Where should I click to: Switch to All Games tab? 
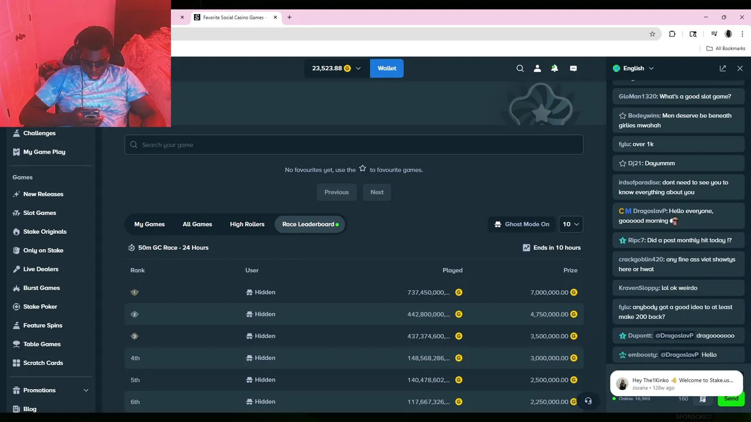(x=197, y=224)
